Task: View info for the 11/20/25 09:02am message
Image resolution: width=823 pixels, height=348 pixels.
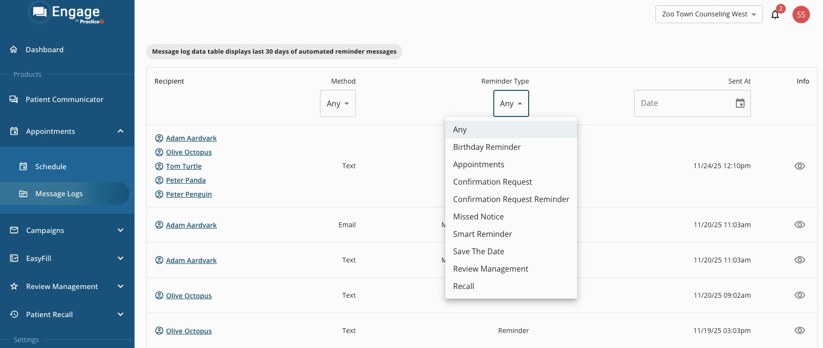Action: click(x=799, y=295)
